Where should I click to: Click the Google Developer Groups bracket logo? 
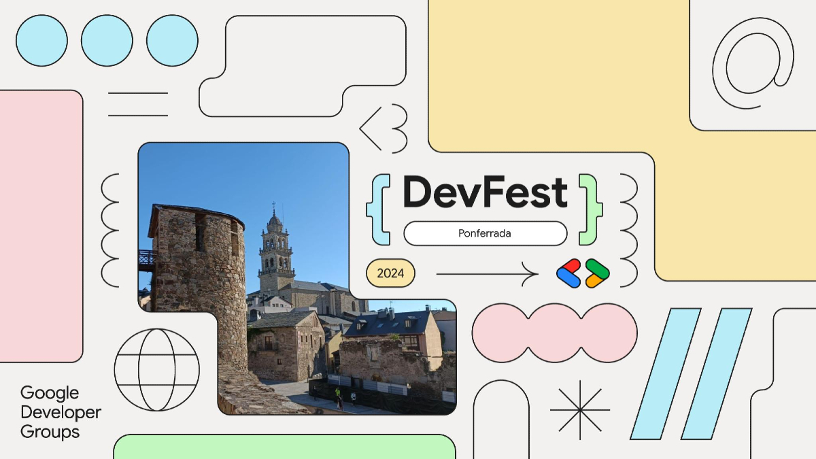[583, 273]
